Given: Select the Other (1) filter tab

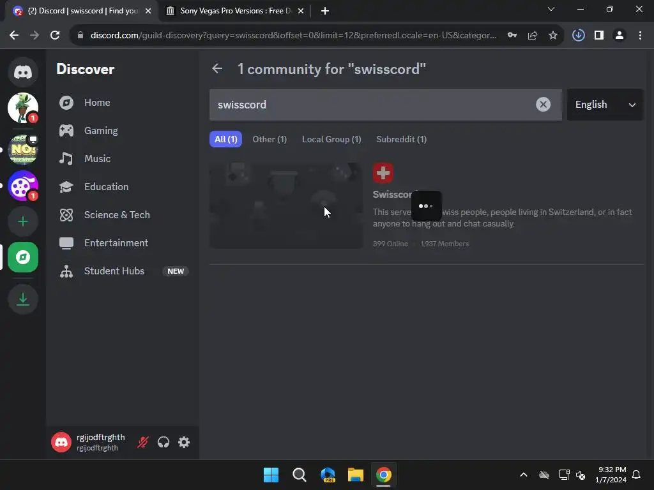Looking at the screenshot, I should [x=270, y=139].
